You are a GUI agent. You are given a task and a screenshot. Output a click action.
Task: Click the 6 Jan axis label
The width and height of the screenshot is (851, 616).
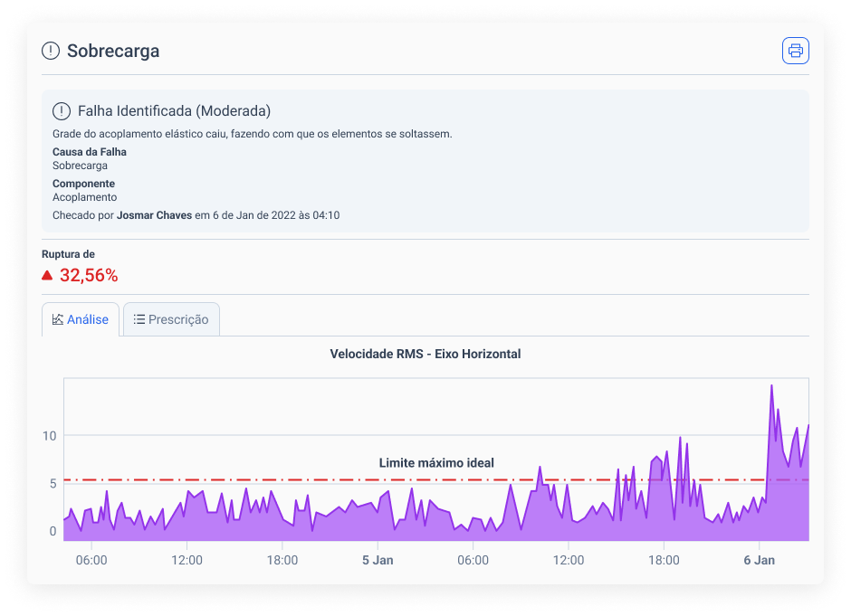pyautogui.click(x=759, y=560)
